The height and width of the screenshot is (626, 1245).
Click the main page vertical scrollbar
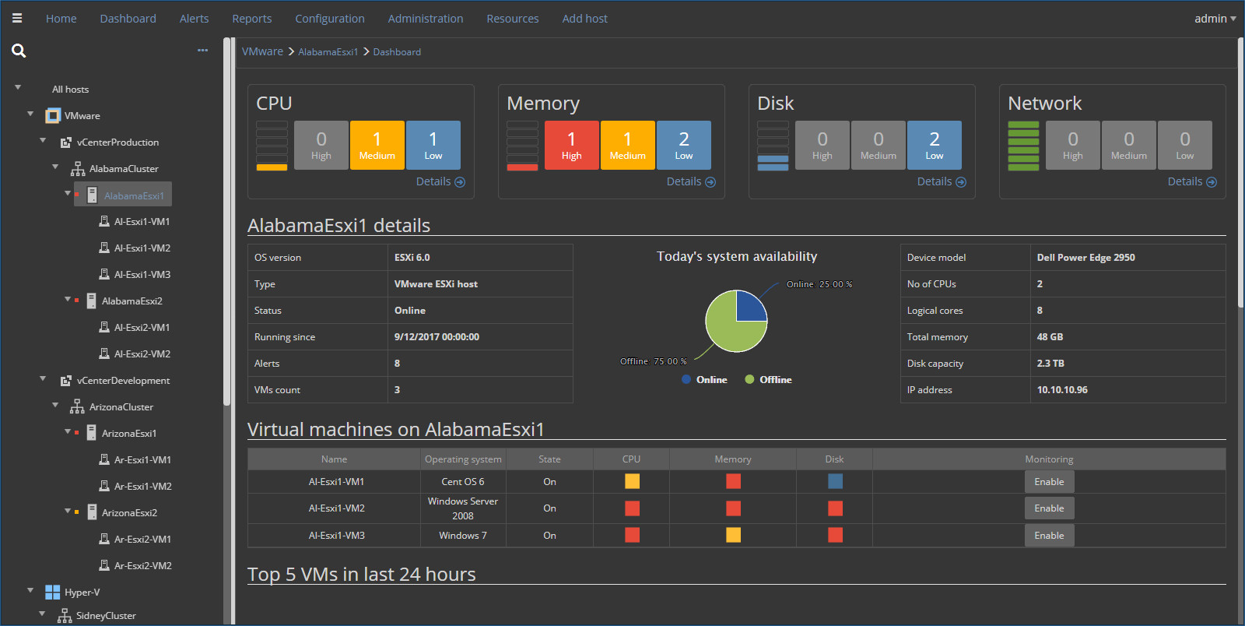pos(1240,171)
